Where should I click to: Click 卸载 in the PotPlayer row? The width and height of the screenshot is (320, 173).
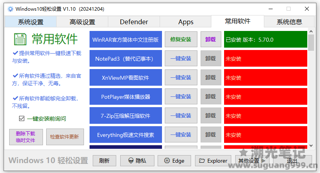click(x=211, y=96)
